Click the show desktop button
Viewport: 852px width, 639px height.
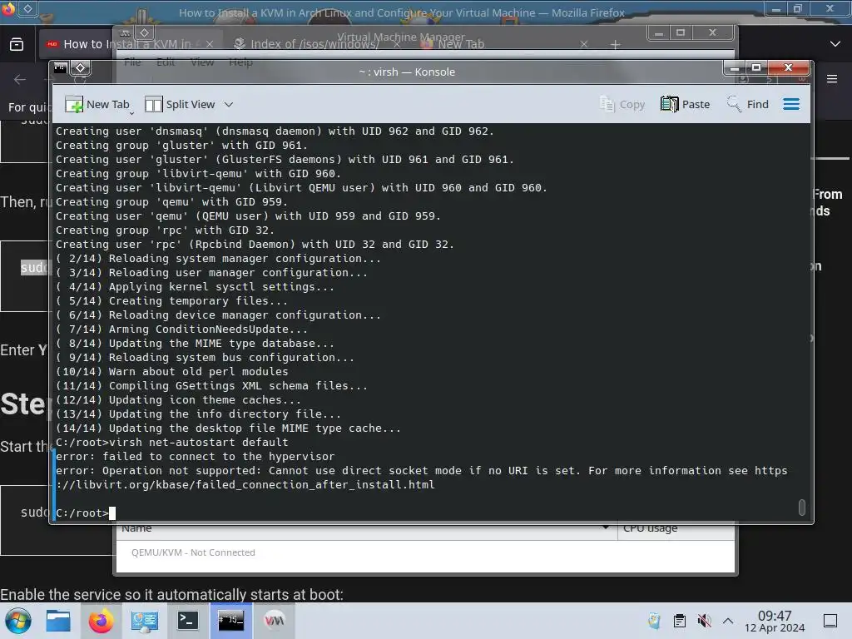coord(830,621)
